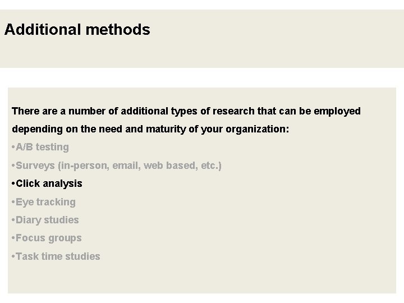Click the bullet dot before "Click analysis"
Viewport: 404px width, 303px height.
click(13, 184)
